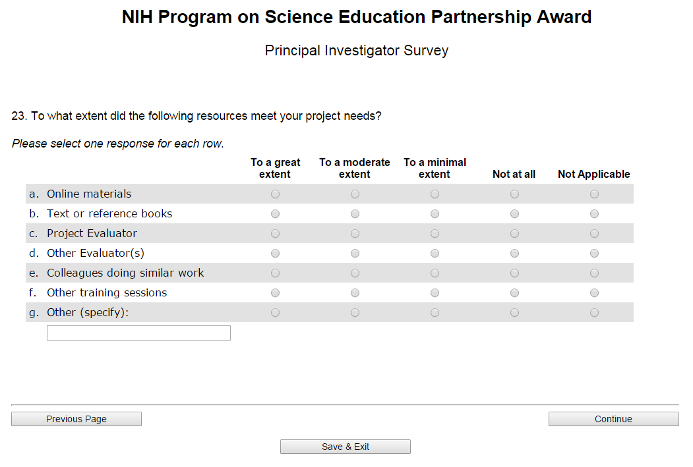Choose 'Not at all' for Other (specify)

click(514, 313)
